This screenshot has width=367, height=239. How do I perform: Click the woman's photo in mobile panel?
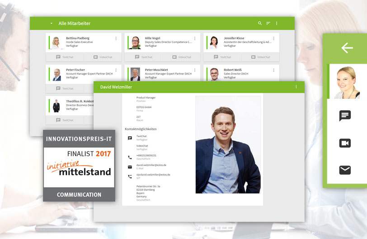click(x=347, y=82)
